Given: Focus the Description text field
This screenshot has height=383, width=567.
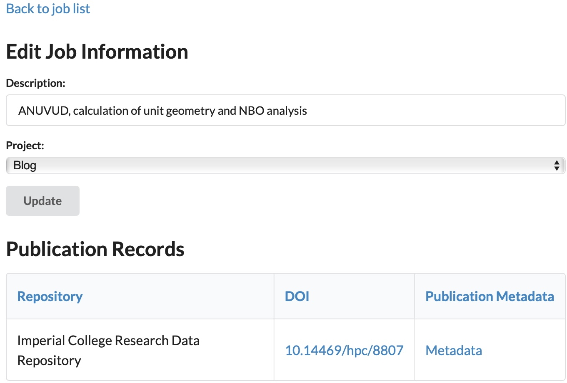Looking at the screenshot, I should (x=285, y=111).
